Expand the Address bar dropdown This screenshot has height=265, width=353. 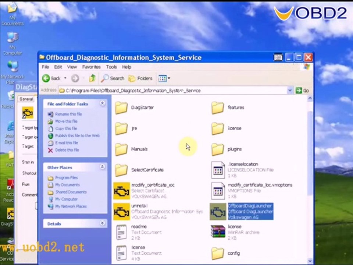[x=290, y=91]
